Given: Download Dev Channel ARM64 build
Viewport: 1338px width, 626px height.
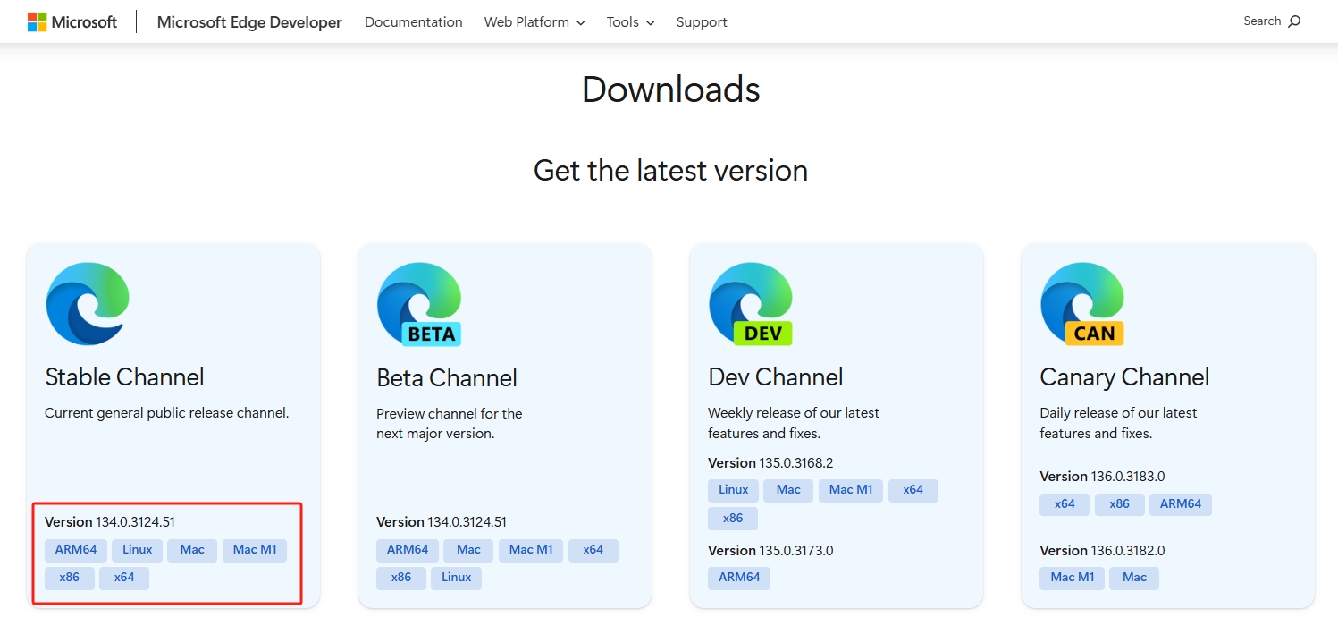Looking at the screenshot, I should [739, 578].
